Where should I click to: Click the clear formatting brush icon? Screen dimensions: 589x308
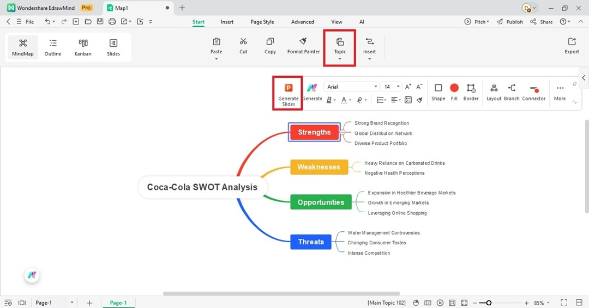coord(419,100)
